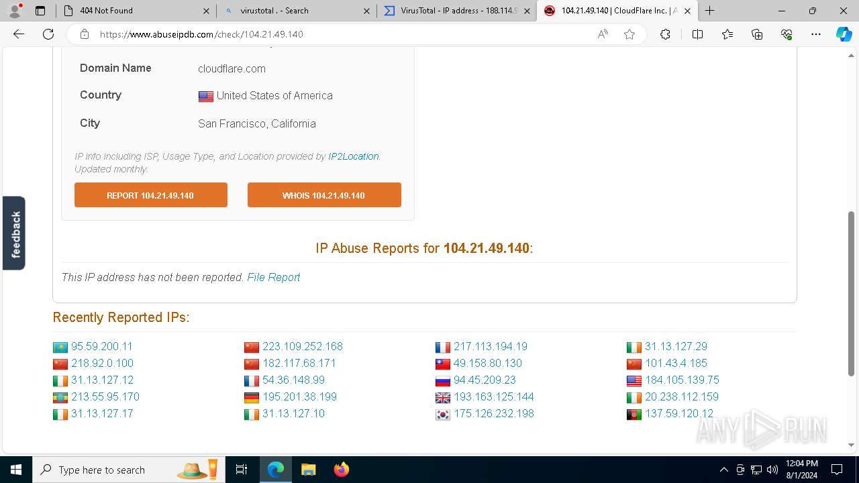Go back using the back arrow
Viewport: 859px width, 483px height.
(19, 34)
